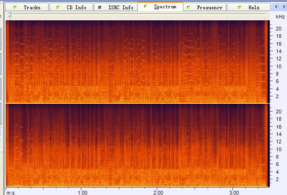287x195 pixels.
Task: Open the Help tab
Action: (249, 7)
